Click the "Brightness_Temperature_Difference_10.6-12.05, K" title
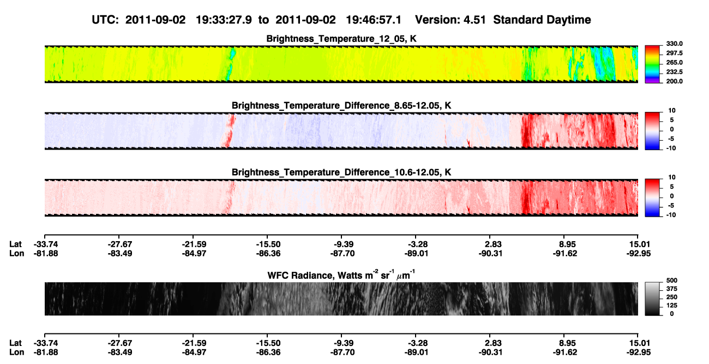The width and height of the screenshot is (709, 364). (341, 172)
